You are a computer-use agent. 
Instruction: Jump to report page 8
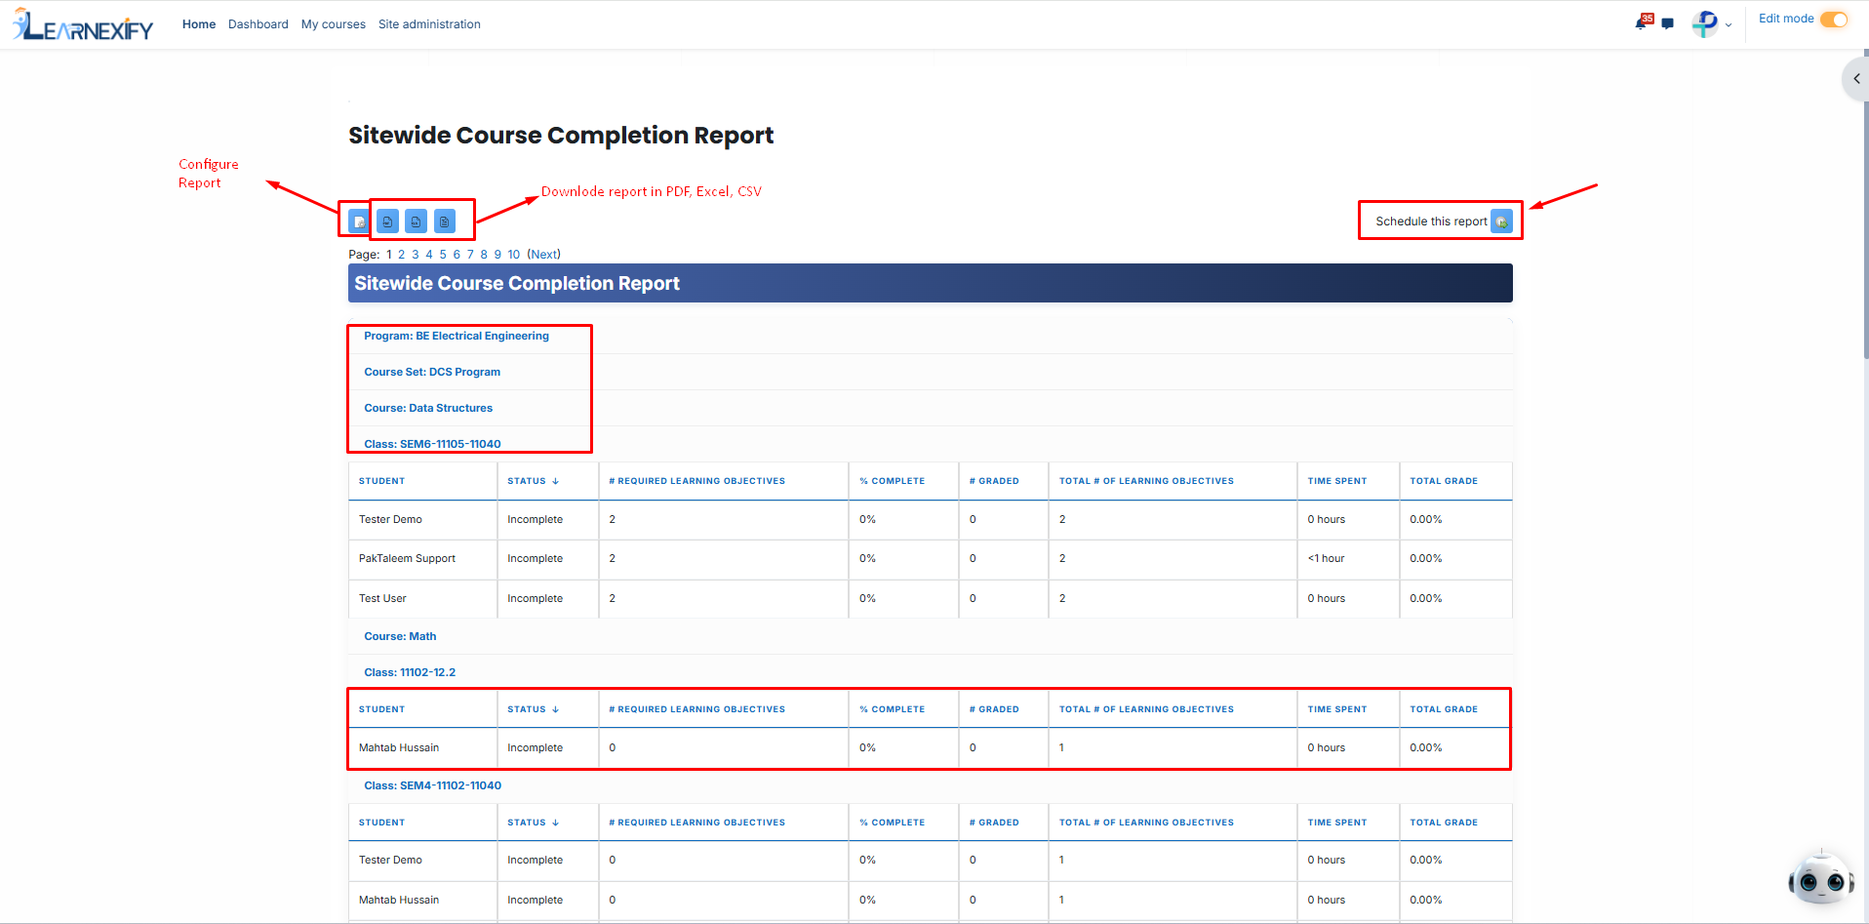[x=484, y=255]
